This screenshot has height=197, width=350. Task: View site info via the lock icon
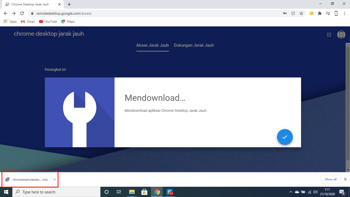coord(32,13)
